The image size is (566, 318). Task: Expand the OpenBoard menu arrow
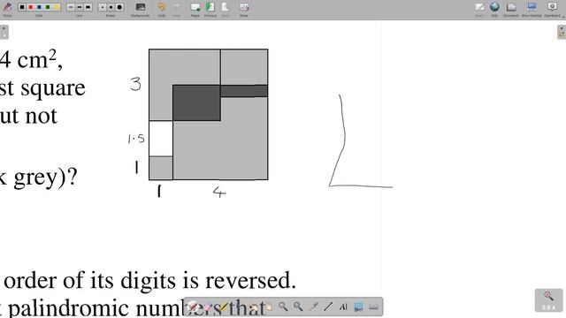pos(562,17)
